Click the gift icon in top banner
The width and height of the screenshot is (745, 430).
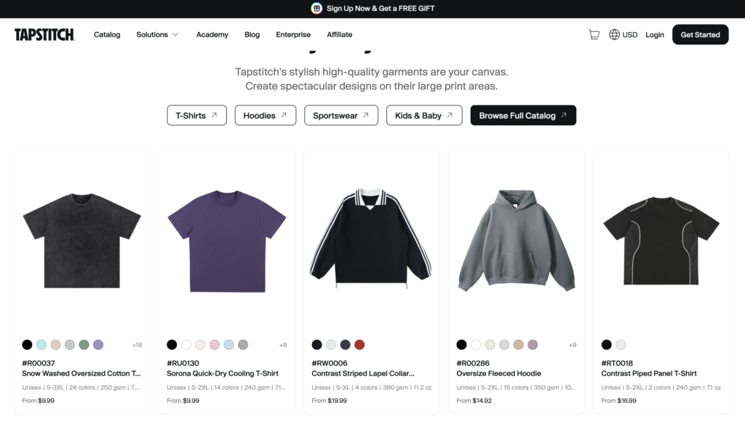316,9
